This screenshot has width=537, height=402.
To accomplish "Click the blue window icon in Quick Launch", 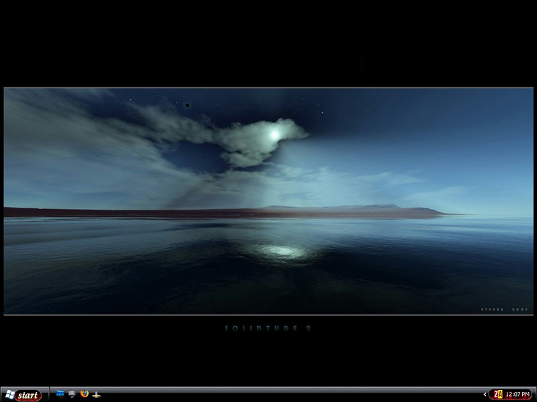I will coord(60,394).
